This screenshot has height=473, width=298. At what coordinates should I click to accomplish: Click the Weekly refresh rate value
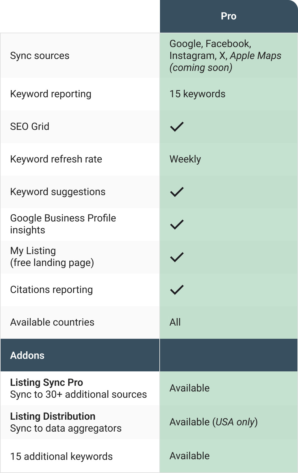pyautogui.click(x=185, y=159)
